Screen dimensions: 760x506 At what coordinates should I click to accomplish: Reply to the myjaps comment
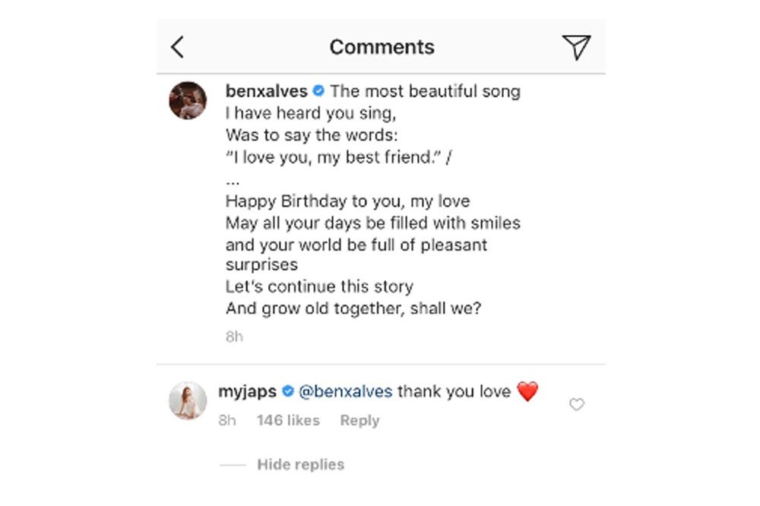(x=359, y=420)
